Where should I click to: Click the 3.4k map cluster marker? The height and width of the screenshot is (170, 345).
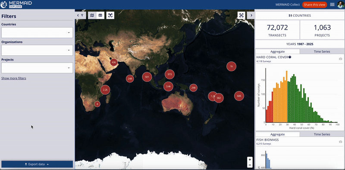(168, 86)
